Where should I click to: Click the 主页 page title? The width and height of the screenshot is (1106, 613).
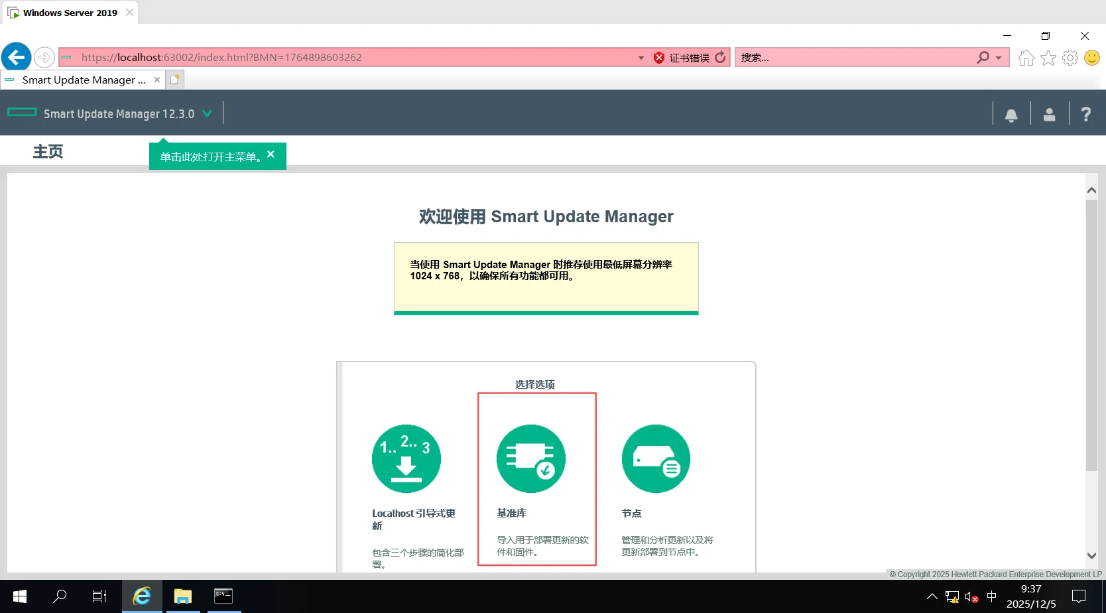(x=48, y=151)
